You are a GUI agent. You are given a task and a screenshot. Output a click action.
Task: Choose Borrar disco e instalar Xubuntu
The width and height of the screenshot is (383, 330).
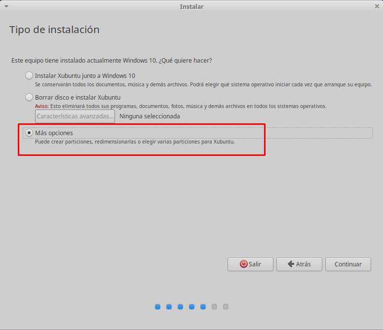click(29, 97)
